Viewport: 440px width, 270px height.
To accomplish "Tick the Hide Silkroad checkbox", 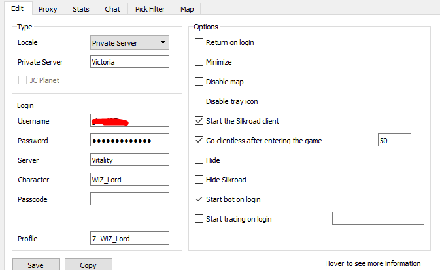I will tap(199, 180).
